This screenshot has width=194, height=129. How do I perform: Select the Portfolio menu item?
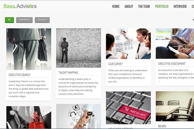tap(162, 6)
